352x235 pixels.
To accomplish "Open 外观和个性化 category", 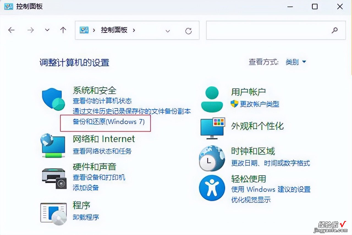I will (x=257, y=126).
